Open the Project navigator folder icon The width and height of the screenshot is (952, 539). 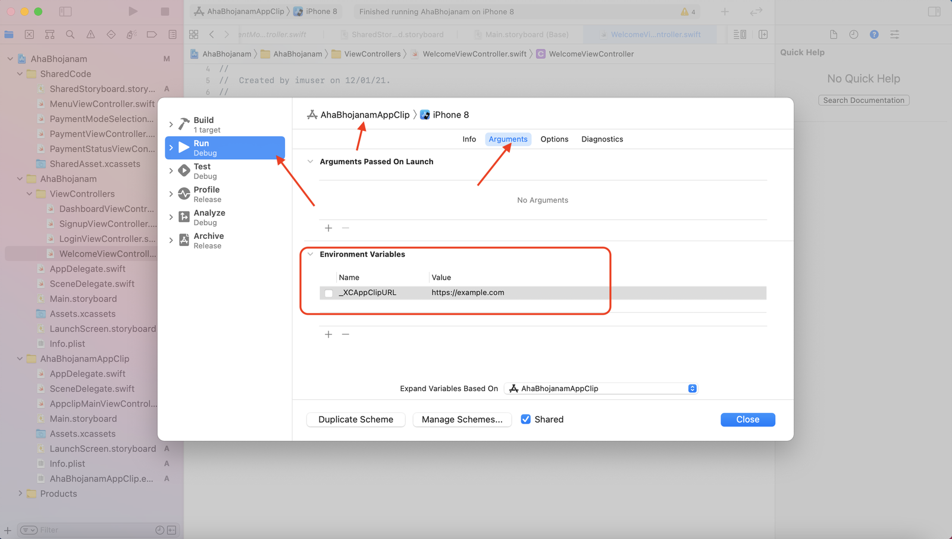(x=9, y=34)
